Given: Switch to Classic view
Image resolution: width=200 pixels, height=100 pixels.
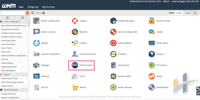Looking at the screenshot, I should click(187, 13).
